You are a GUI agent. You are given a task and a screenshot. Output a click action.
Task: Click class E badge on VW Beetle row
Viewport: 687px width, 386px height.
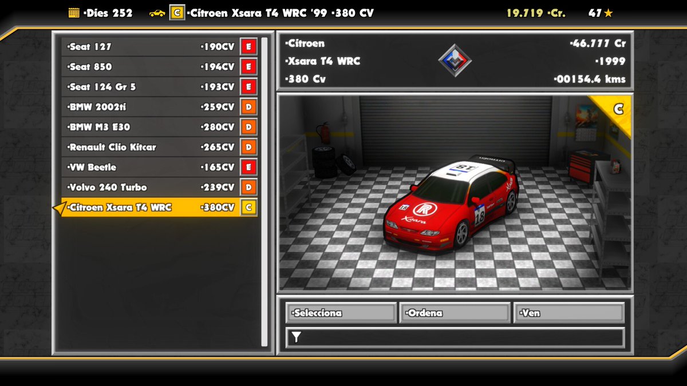pos(248,167)
